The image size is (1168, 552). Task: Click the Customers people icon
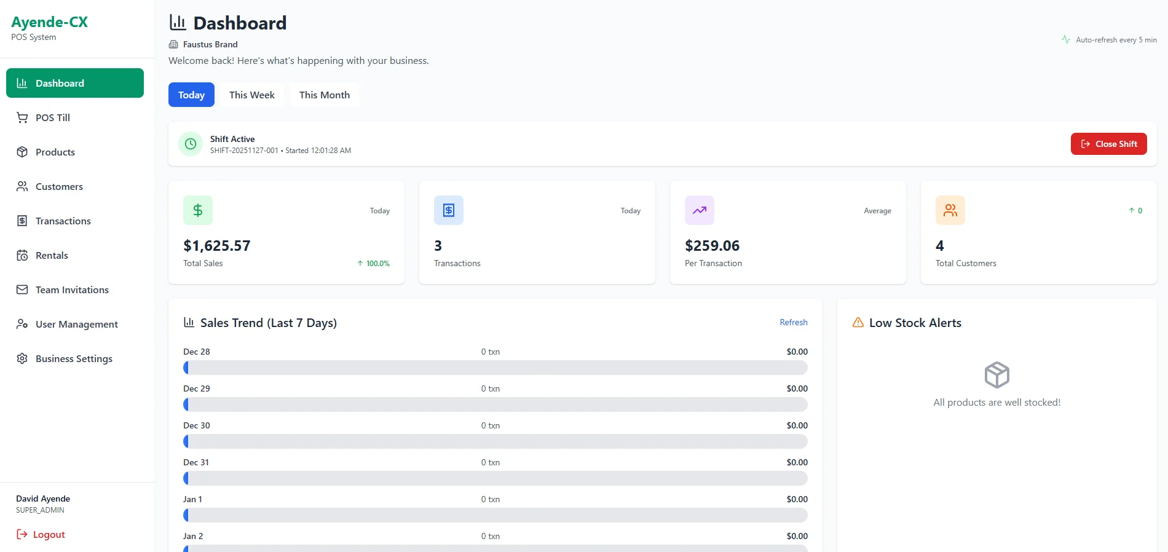[x=22, y=186]
